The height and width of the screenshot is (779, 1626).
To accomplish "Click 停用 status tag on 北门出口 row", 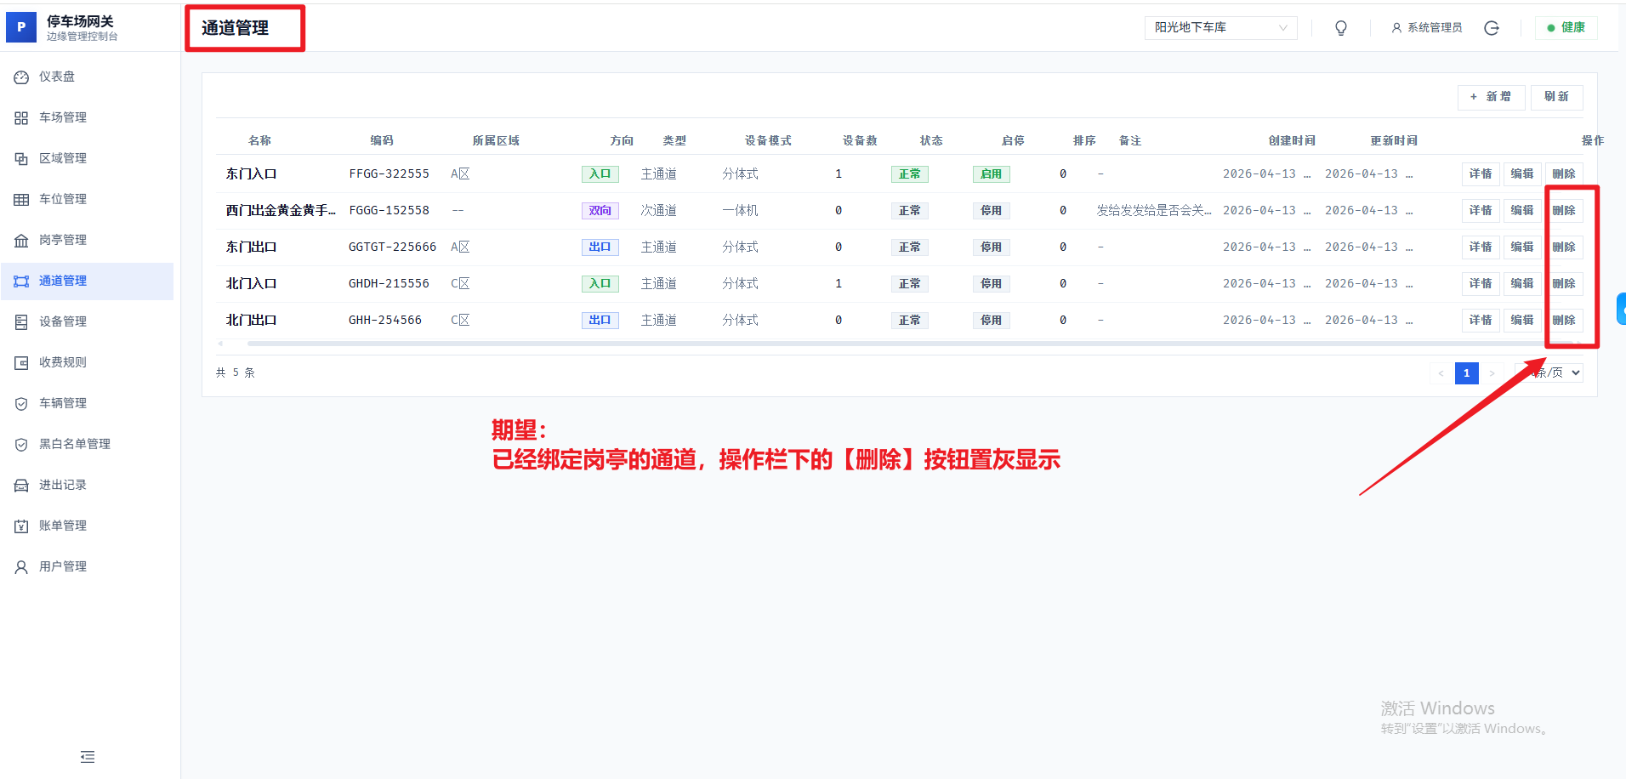I will [x=991, y=320].
